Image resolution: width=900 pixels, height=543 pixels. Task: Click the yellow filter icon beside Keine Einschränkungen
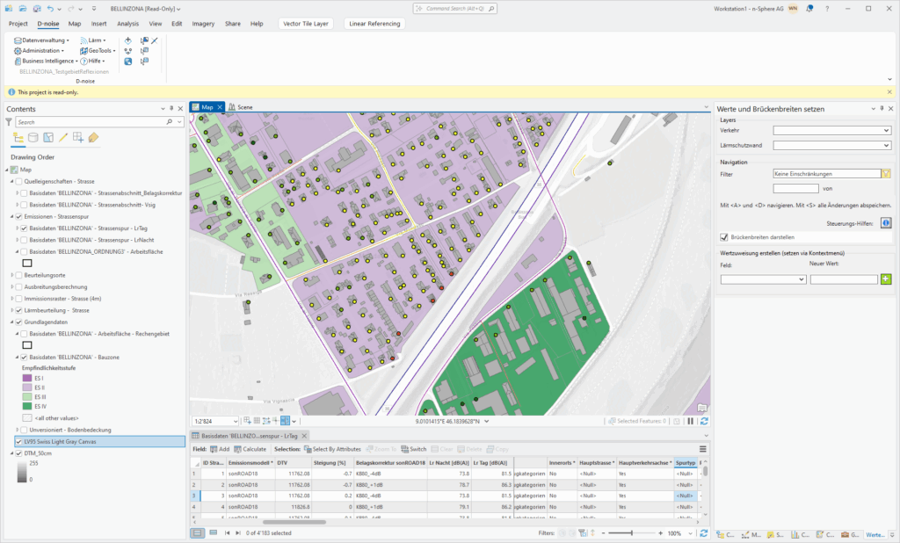[886, 174]
